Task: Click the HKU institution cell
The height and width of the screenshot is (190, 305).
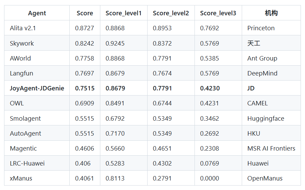Action: pyautogui.click(x=271, y=133)
